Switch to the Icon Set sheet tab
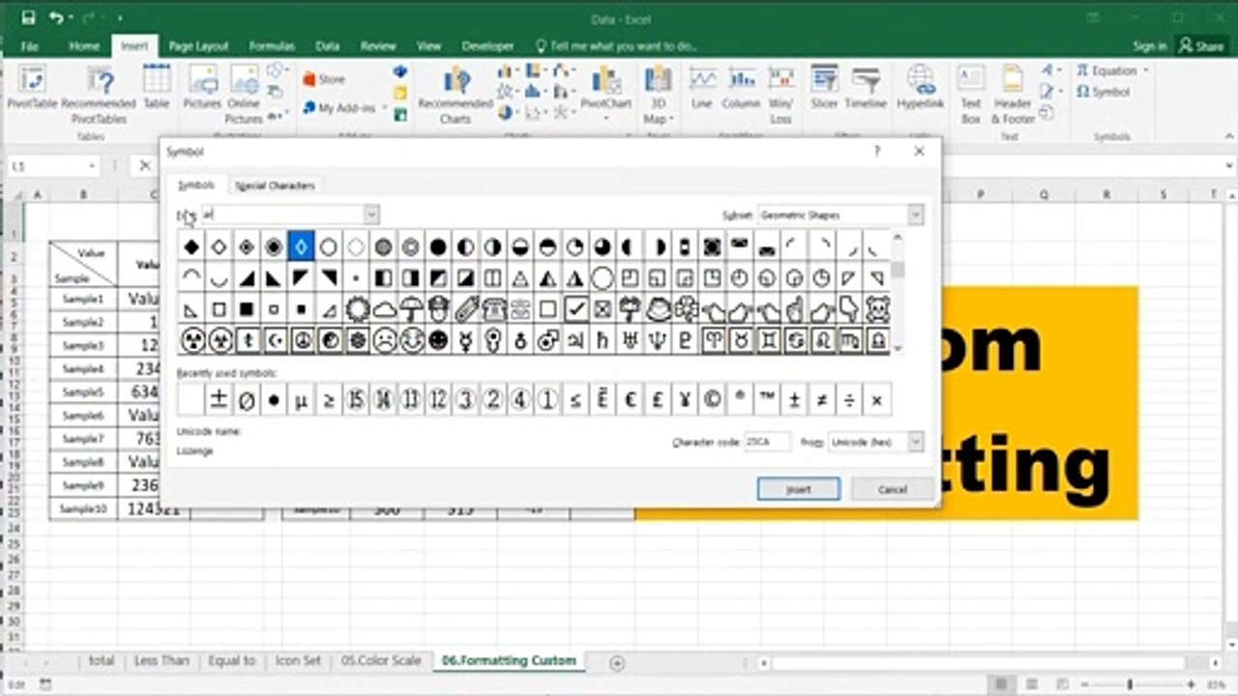The width and height of the screenshot is (1238, 696). click(x=298, y=661)
